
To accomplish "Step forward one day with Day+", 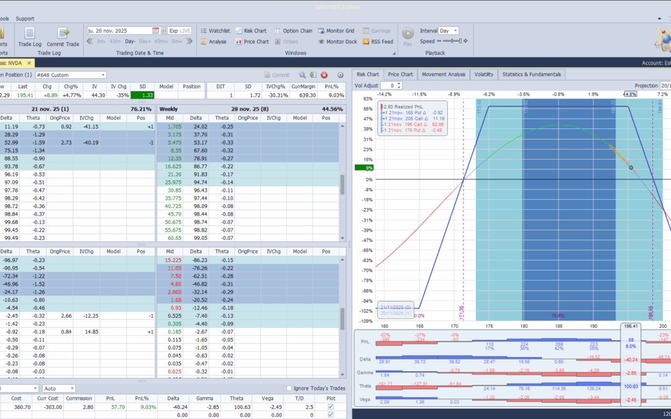I will coord(145,42).
